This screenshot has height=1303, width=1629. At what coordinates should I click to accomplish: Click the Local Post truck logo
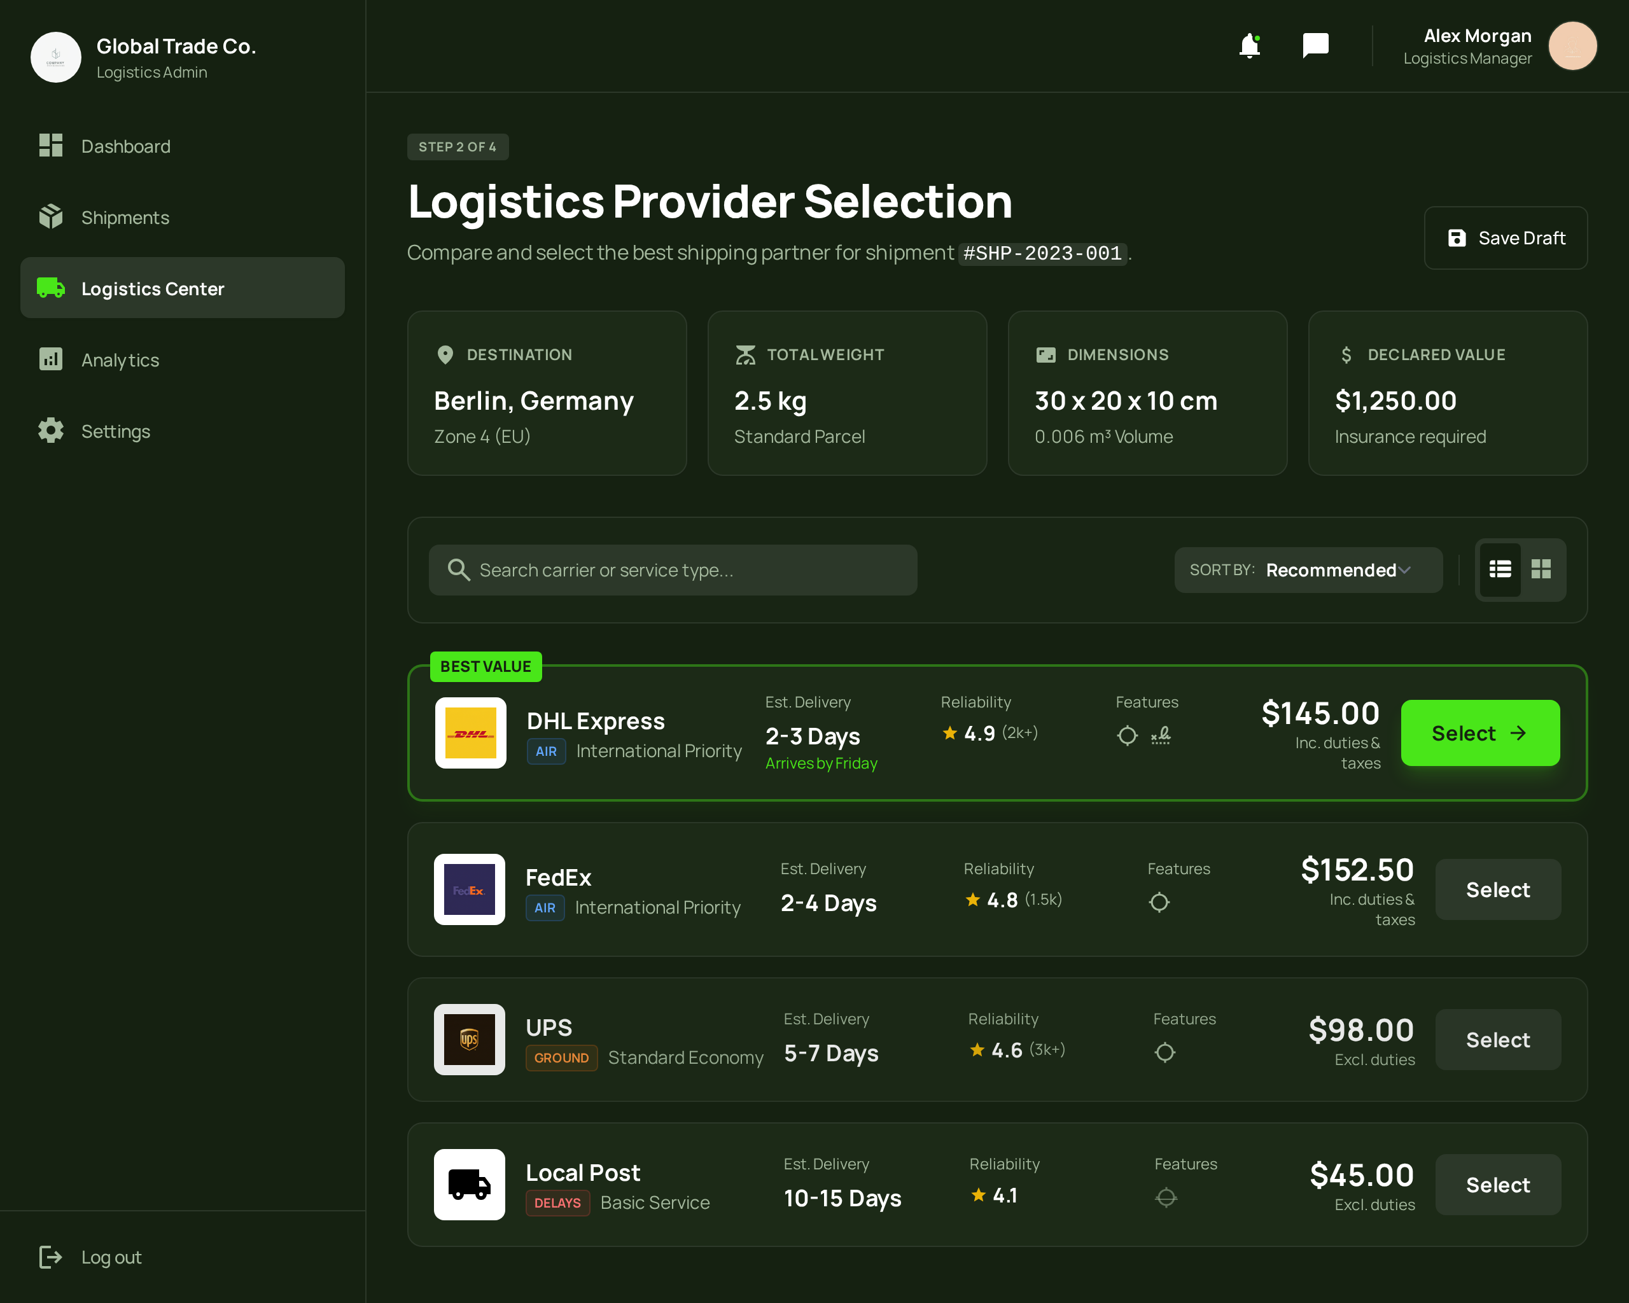click(x=469, y=1183)
